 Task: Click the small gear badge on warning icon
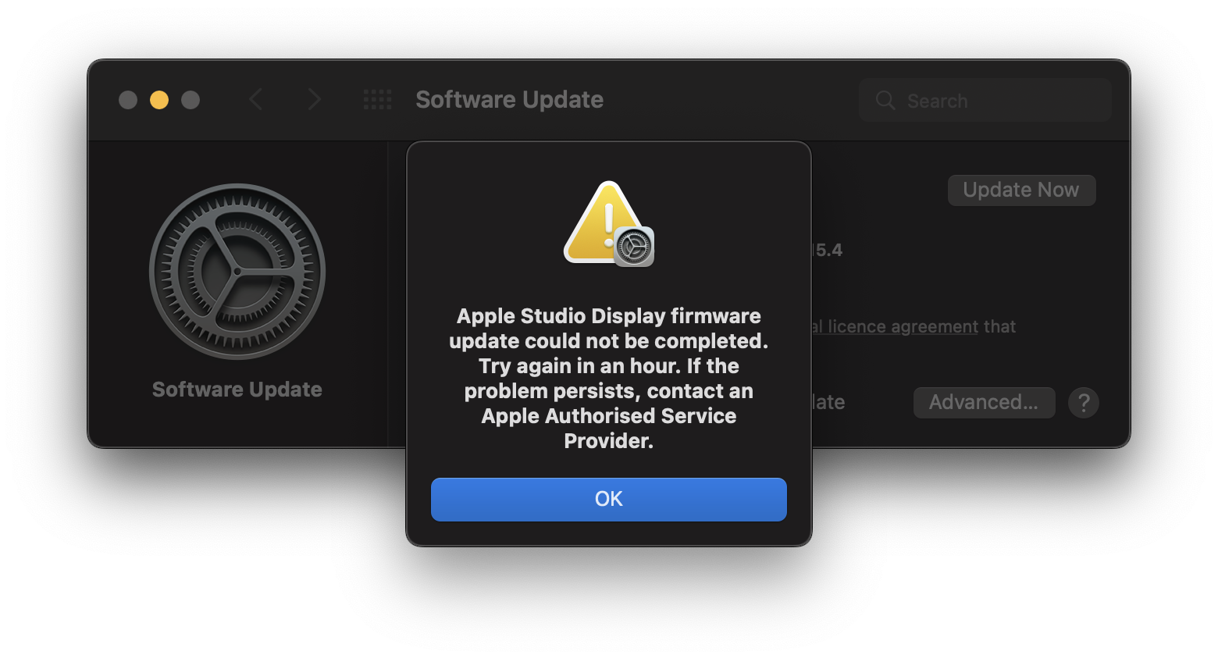[634, 247]
